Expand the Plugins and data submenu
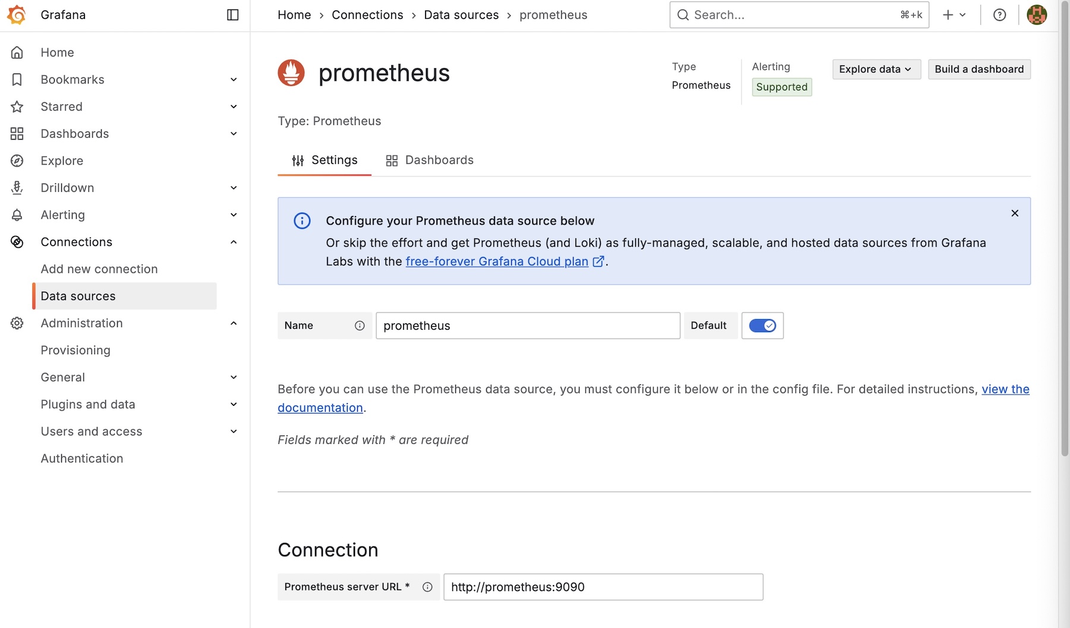The image size is (1070, 628). point(234,405)
